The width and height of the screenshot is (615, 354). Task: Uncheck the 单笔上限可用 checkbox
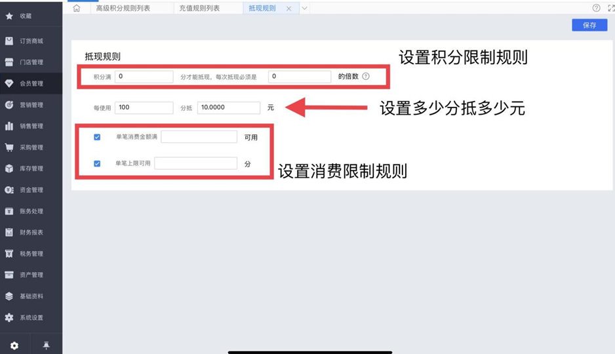[97, 163]
